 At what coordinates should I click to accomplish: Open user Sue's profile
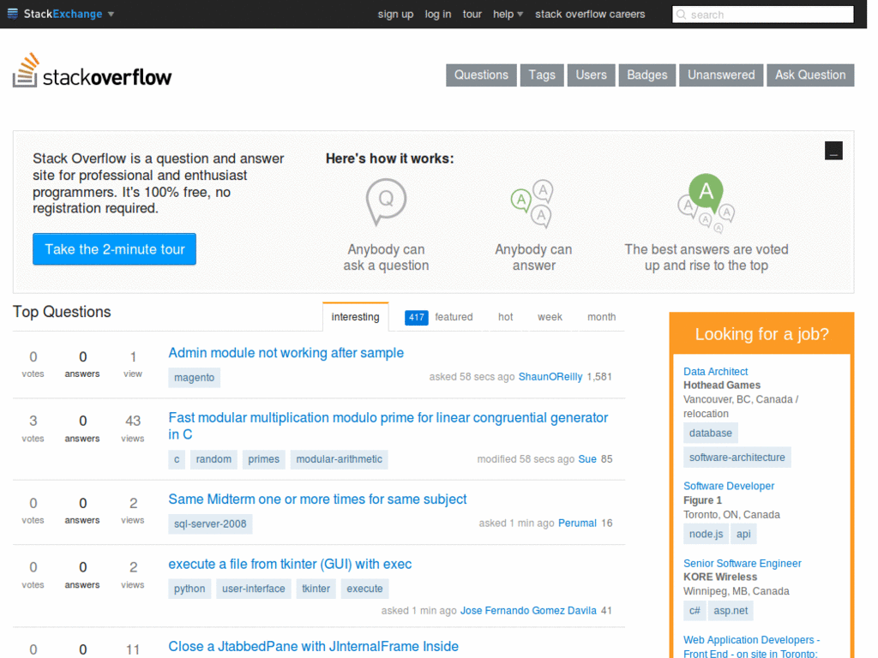click(x=586, y=459)
